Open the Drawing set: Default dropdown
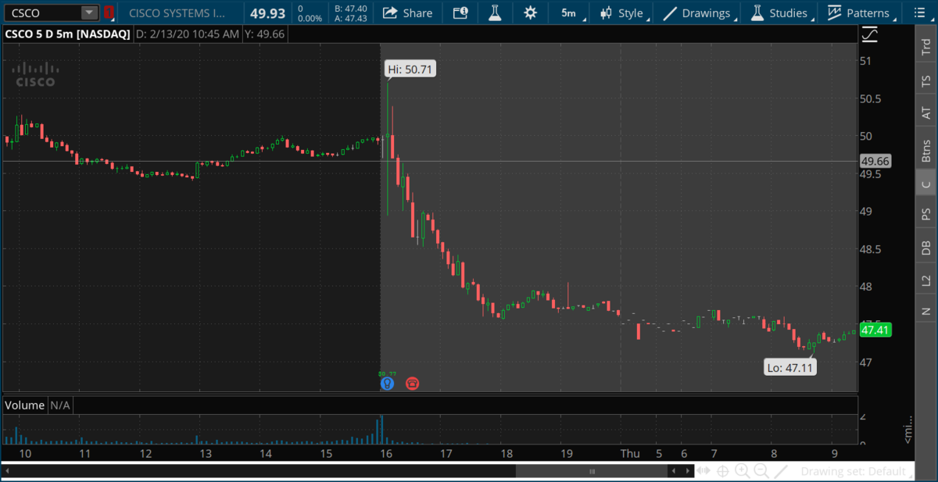 pos(856,471)
